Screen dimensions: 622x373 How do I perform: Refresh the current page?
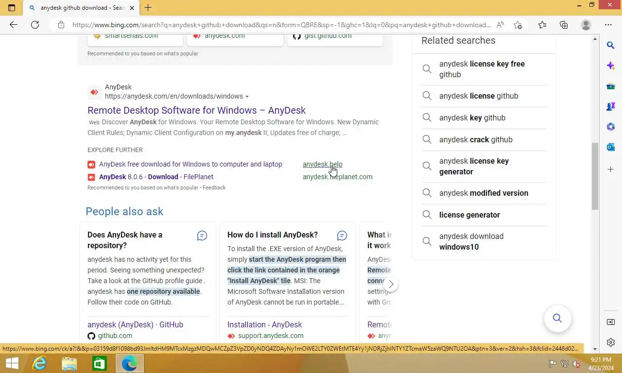tap(35, 25)
